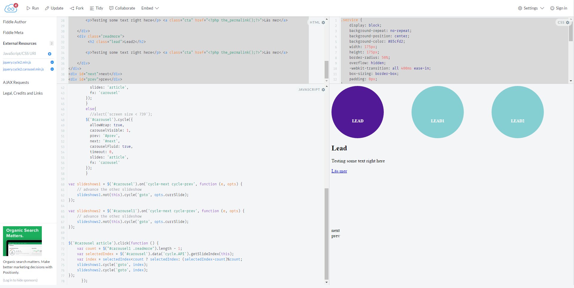
Task: Click the CSS panel scroll-down arrow
Action: tap(571, 81)
